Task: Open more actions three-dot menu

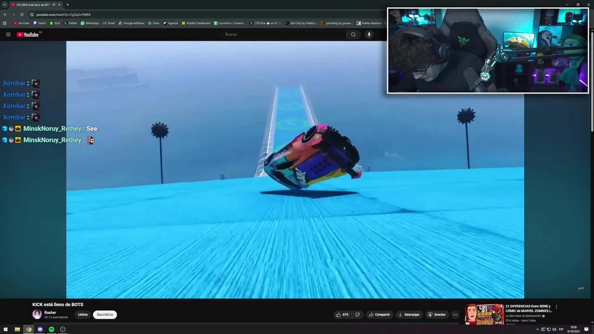Action: click(x=455, y=315)
